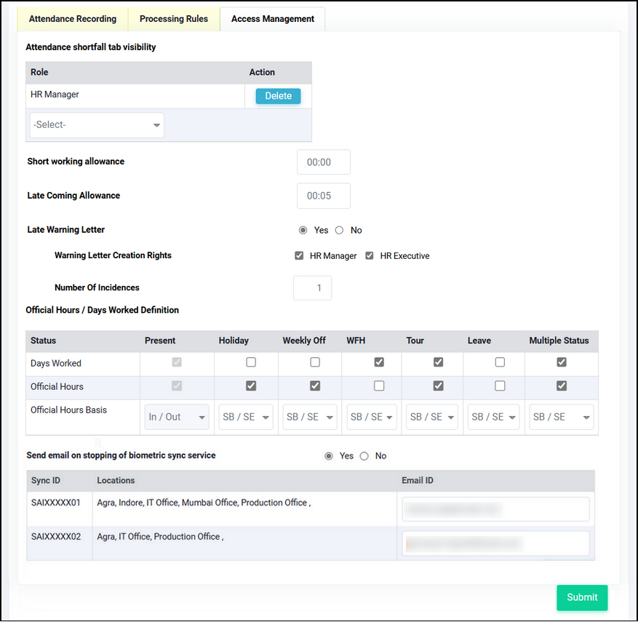Expand the In / Out hours basis dropdown
This screenshot has height=622, width=638.
[177, 417]
